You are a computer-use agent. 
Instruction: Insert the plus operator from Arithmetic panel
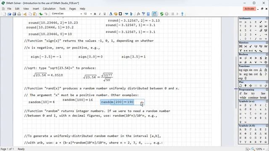tap(256, 26)
